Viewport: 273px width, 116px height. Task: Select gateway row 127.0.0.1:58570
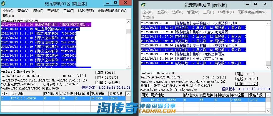[203, 100]
